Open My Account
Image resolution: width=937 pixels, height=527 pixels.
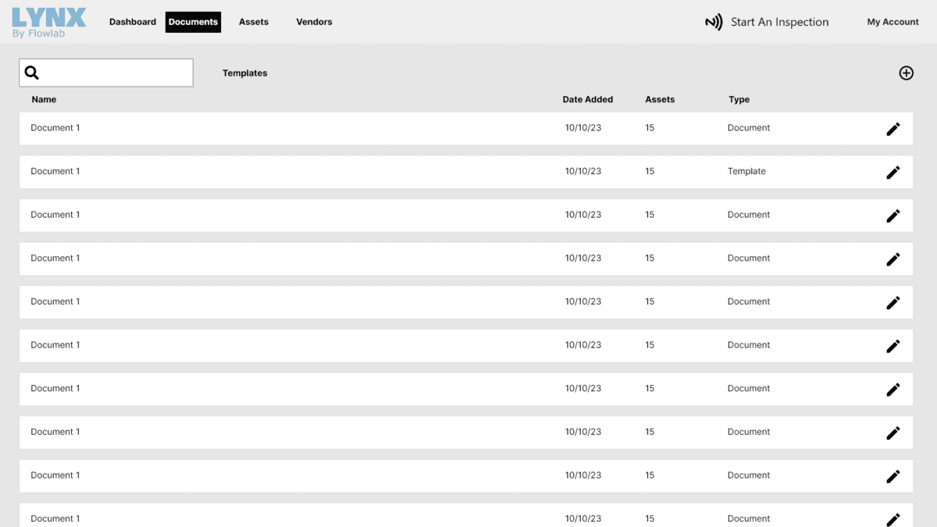pos(892,22)
